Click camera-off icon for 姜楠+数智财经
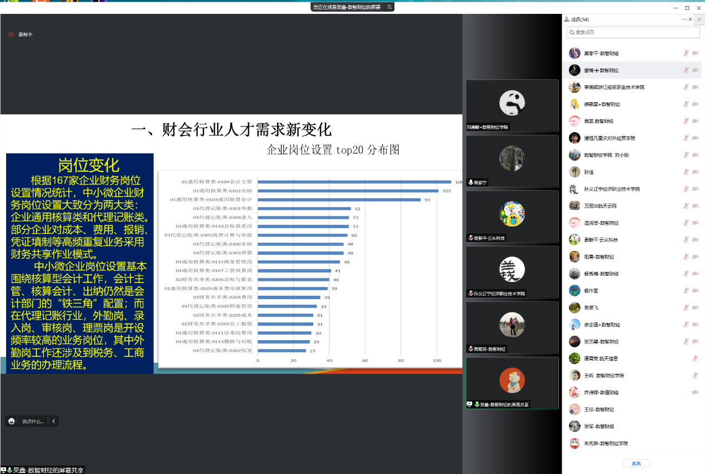705x474 pixels. tap(695, 70)
